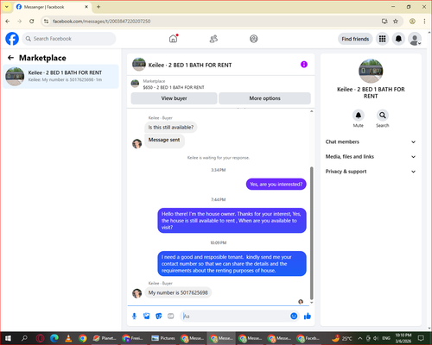Open the Facebook logo home link
Viewport: 432px width, 345px height.
tap(12, 39)
